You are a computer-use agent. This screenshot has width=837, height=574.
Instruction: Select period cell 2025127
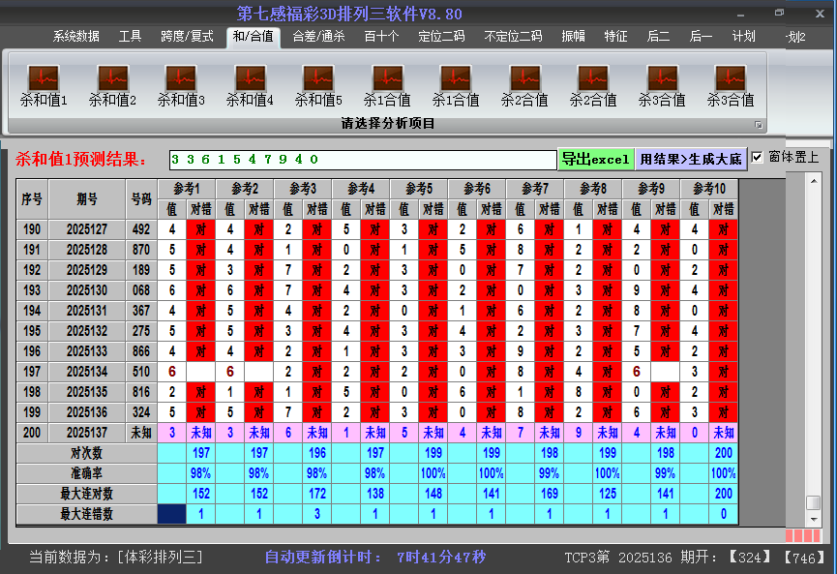tap(87, 229)
